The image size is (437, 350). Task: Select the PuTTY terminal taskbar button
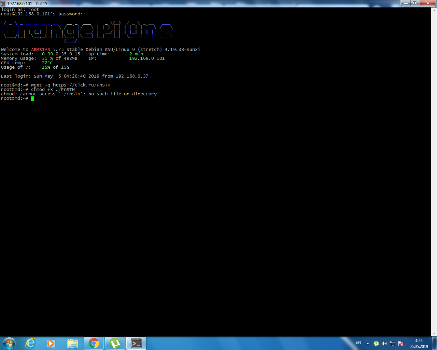click(136, 343)
